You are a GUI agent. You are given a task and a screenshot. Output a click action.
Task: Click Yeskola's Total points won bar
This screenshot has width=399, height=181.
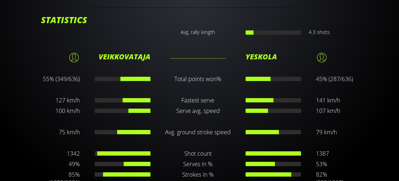click(273, 79)
